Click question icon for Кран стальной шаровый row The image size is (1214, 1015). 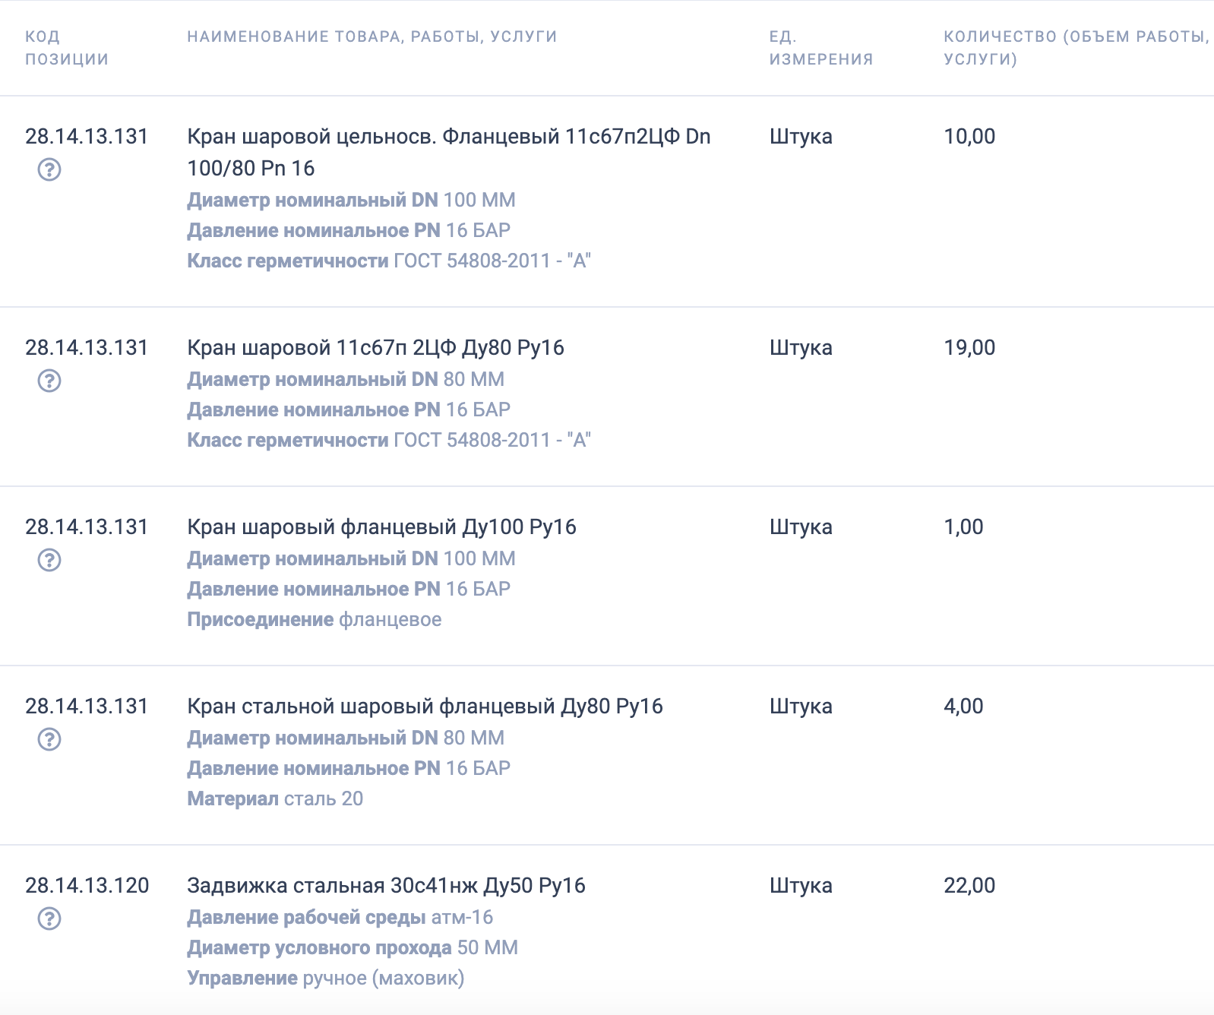click(x=49, y=739)
